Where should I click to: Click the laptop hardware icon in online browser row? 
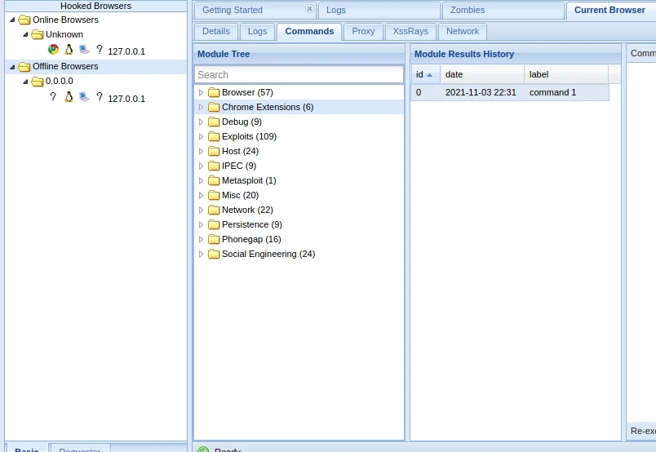pos(84,50)
